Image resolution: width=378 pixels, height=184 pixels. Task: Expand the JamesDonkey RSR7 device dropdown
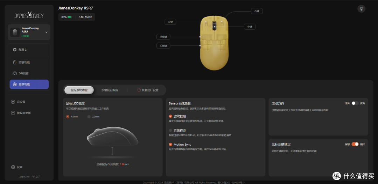coord(47,32)
